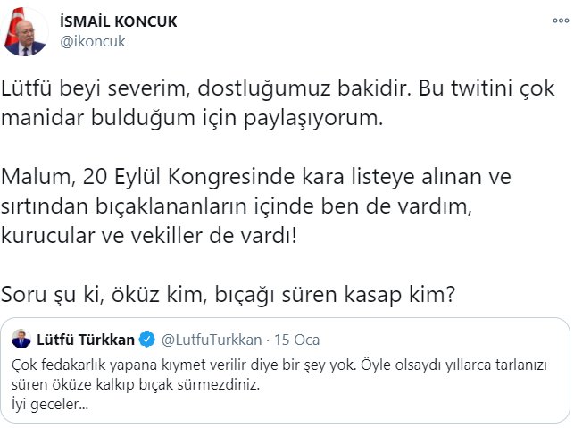The height and width of the screenshot is (428, 574).
Task: Click the İSMAİL KONCUK display name
Action: (117, 21)
